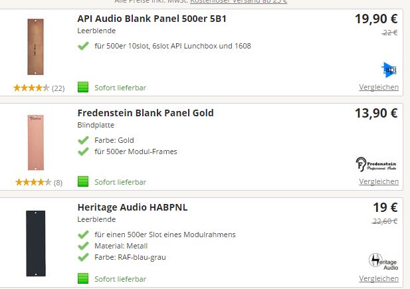Open black Heritage Audio HABPNL thumbnail
The image size is (410, 289).
pos(36,243)
